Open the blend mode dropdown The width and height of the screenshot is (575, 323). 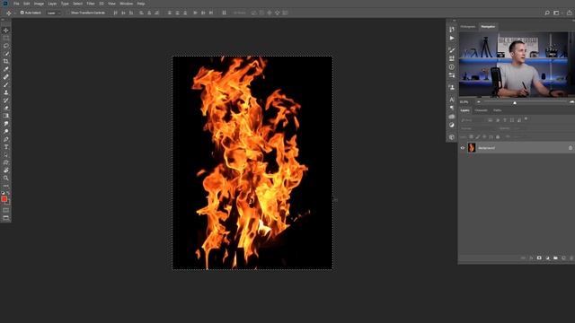(479, 128)
